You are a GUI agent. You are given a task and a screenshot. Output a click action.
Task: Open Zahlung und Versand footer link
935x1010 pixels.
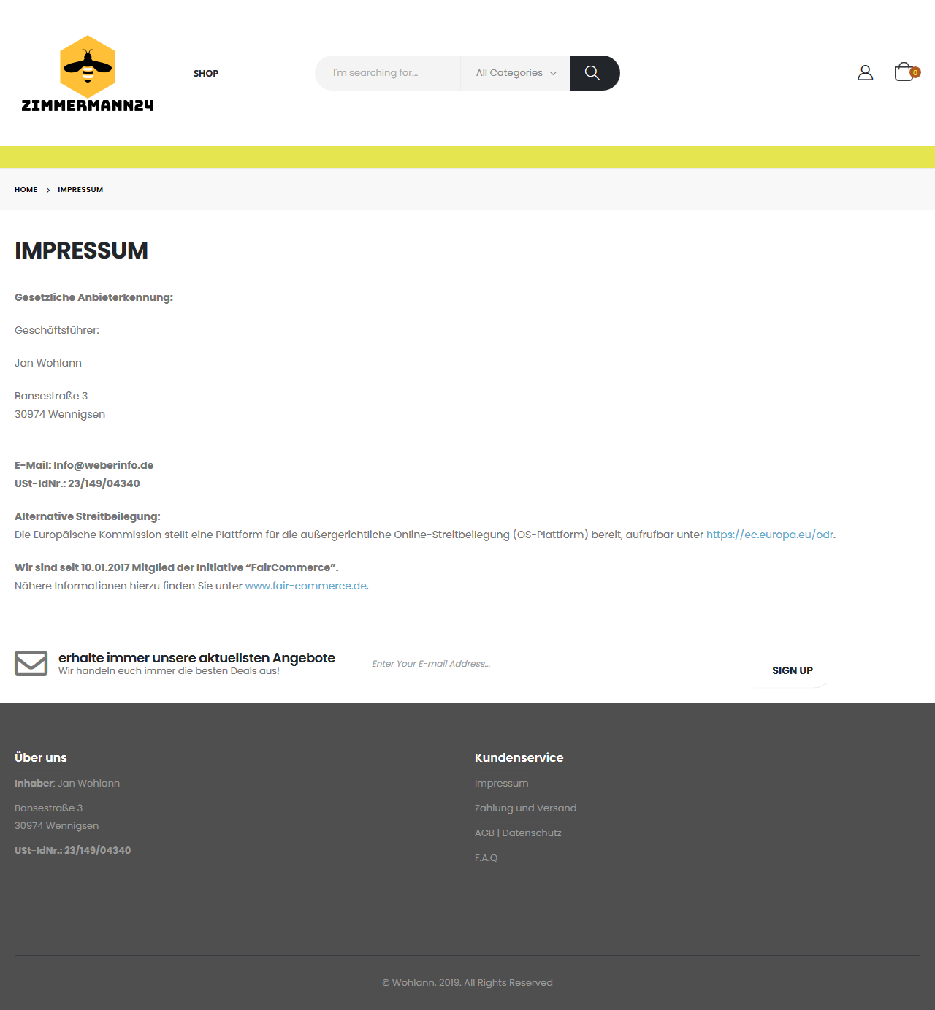526,808
